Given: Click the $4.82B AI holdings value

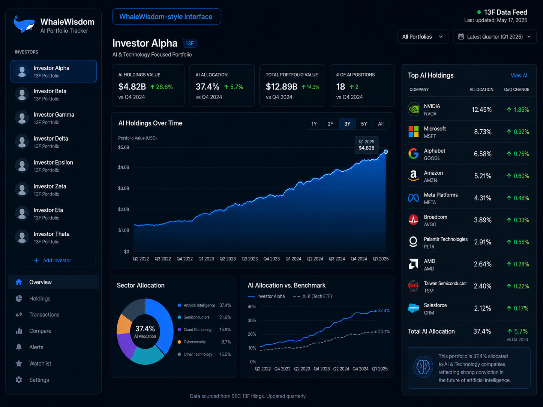Looking at the screenshot, I should (x=132, y=87).
